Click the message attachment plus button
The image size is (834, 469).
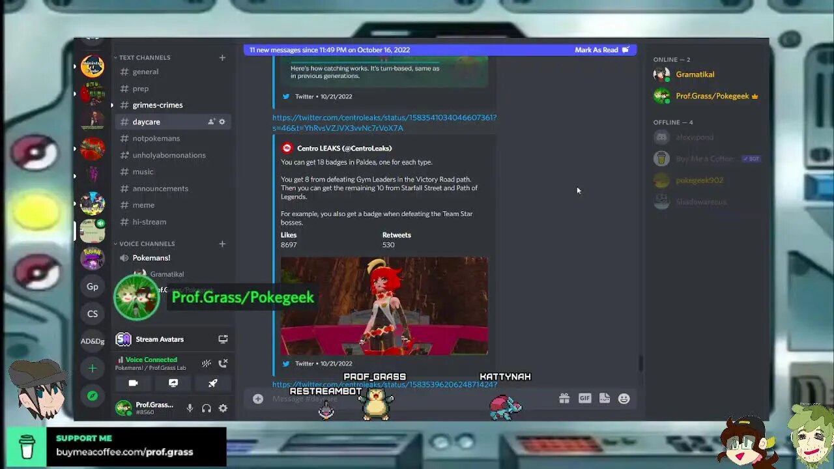(258, 399)
